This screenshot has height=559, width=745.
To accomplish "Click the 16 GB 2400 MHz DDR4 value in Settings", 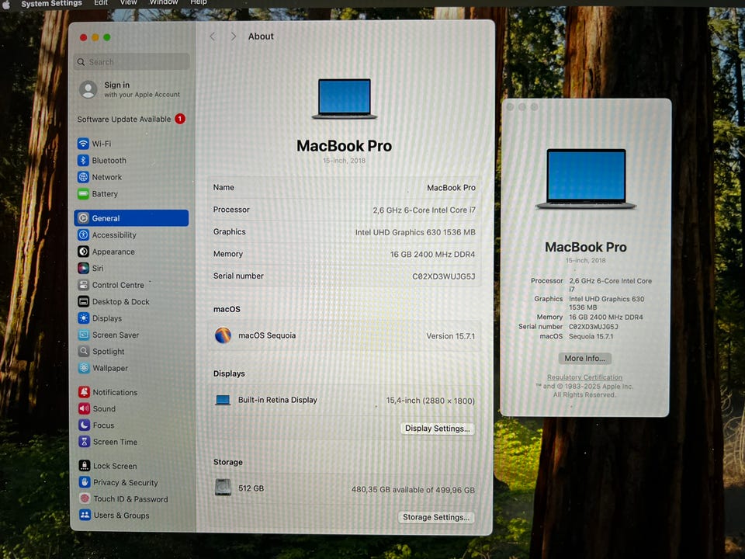I will coord(432,255).
